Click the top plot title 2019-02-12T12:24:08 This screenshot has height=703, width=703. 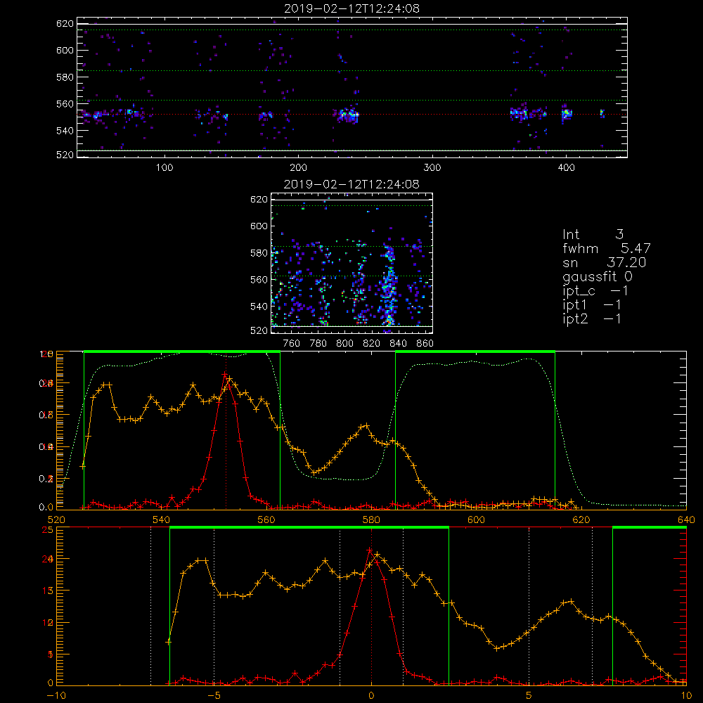pos(352,8)
